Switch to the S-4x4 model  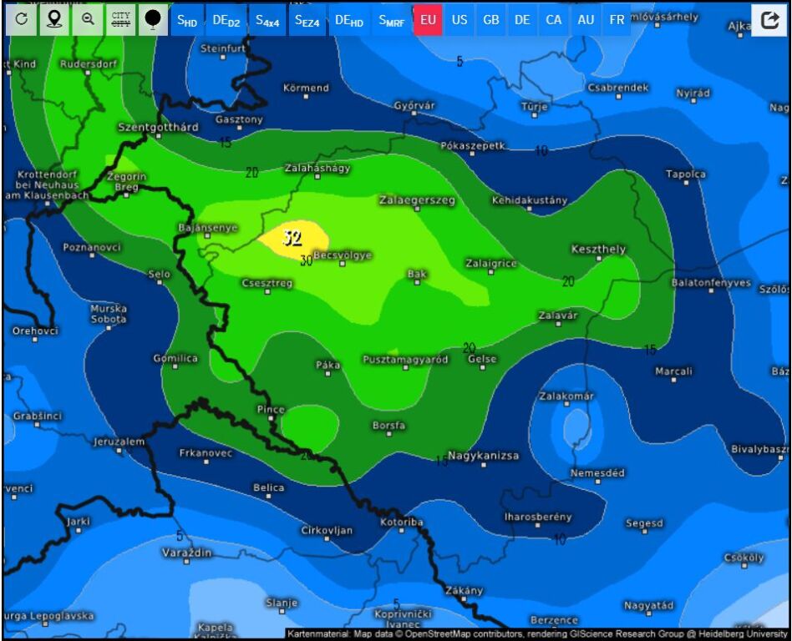click(267, 20)
